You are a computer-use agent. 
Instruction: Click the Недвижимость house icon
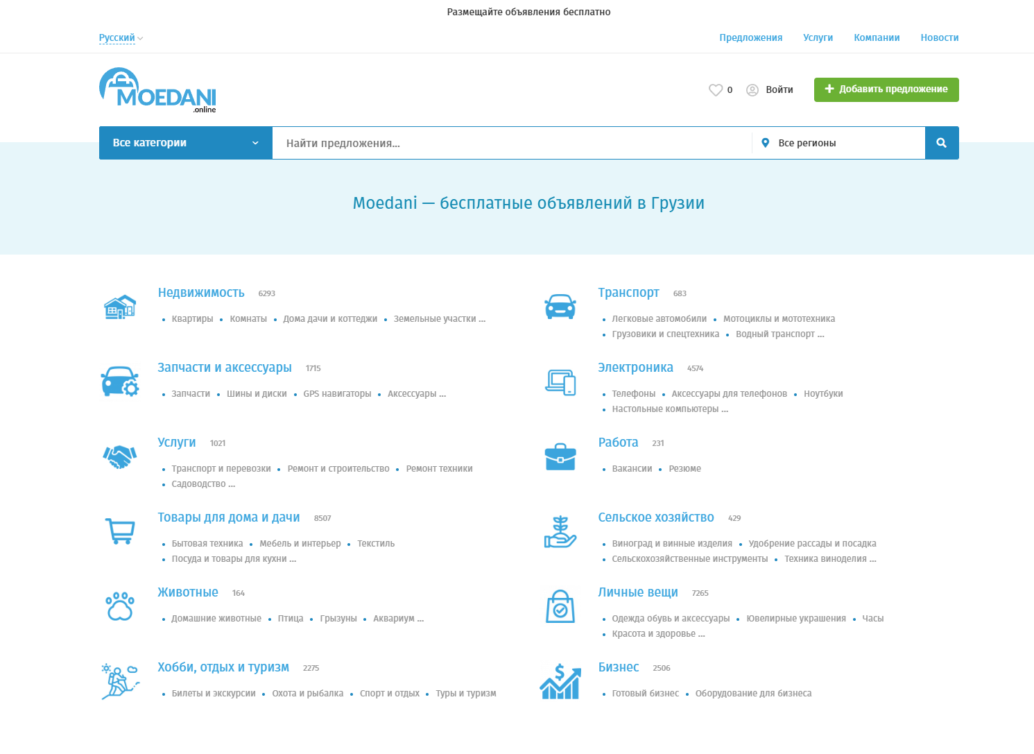click(120, 307)
